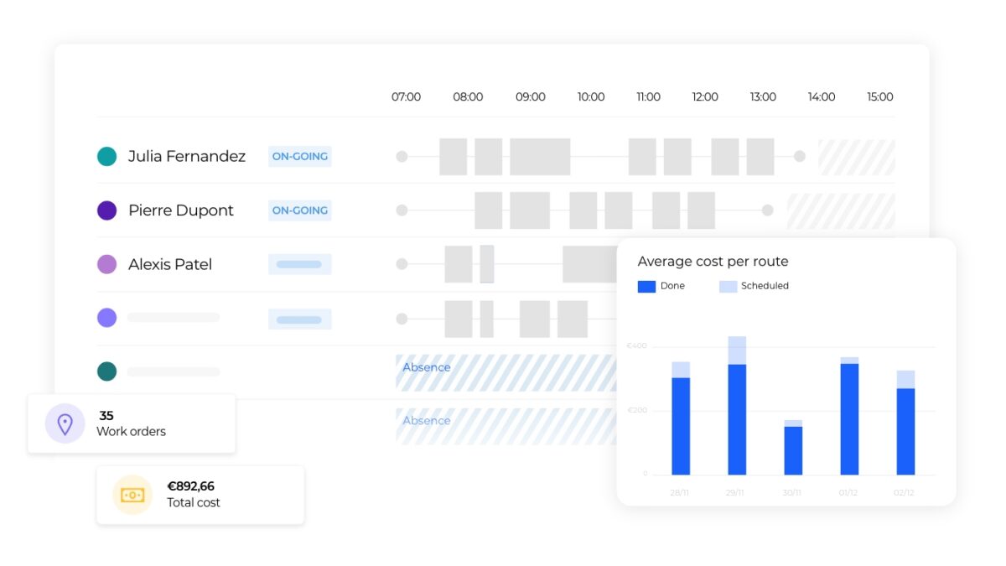Click the light purple avatar on the fourth row

[106, 318]
